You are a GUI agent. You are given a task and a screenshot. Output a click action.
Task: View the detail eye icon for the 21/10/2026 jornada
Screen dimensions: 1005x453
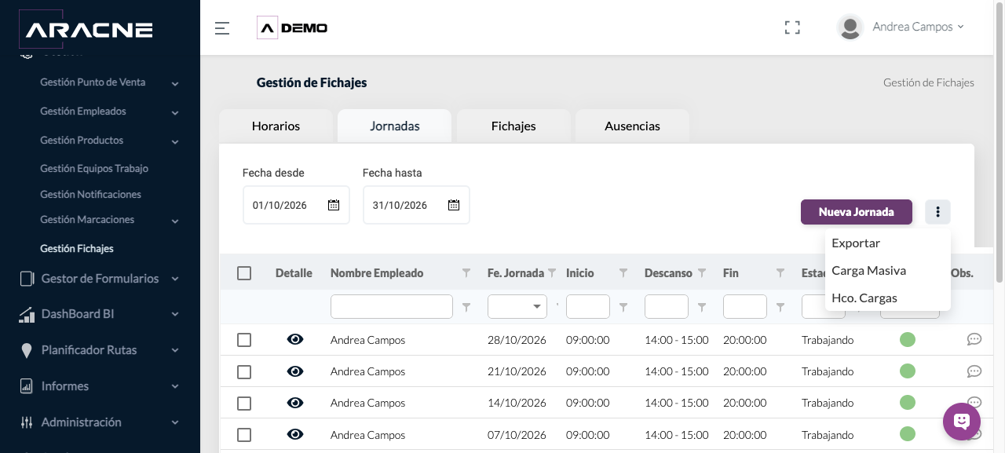tap(295, 371)
